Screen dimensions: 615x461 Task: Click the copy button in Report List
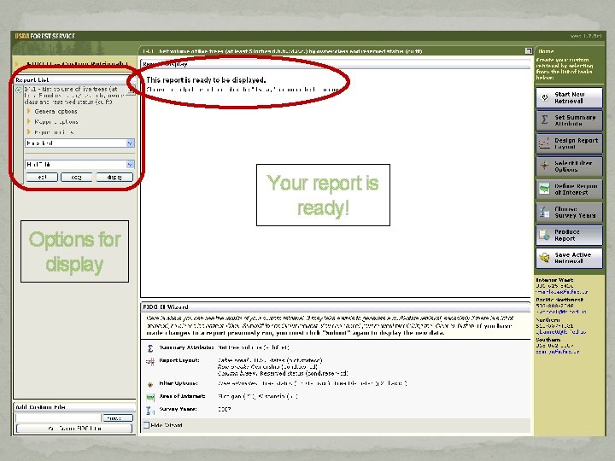point(77,178)
